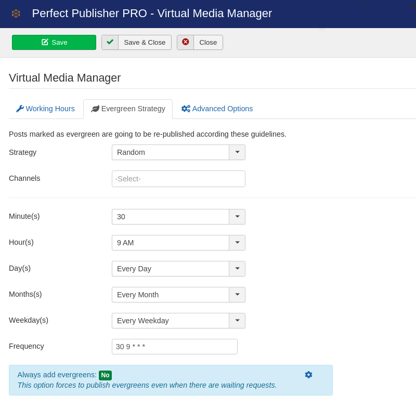Open the Channels -Select- multi-select box
The image size is (416, 409).
pos(178,179)
